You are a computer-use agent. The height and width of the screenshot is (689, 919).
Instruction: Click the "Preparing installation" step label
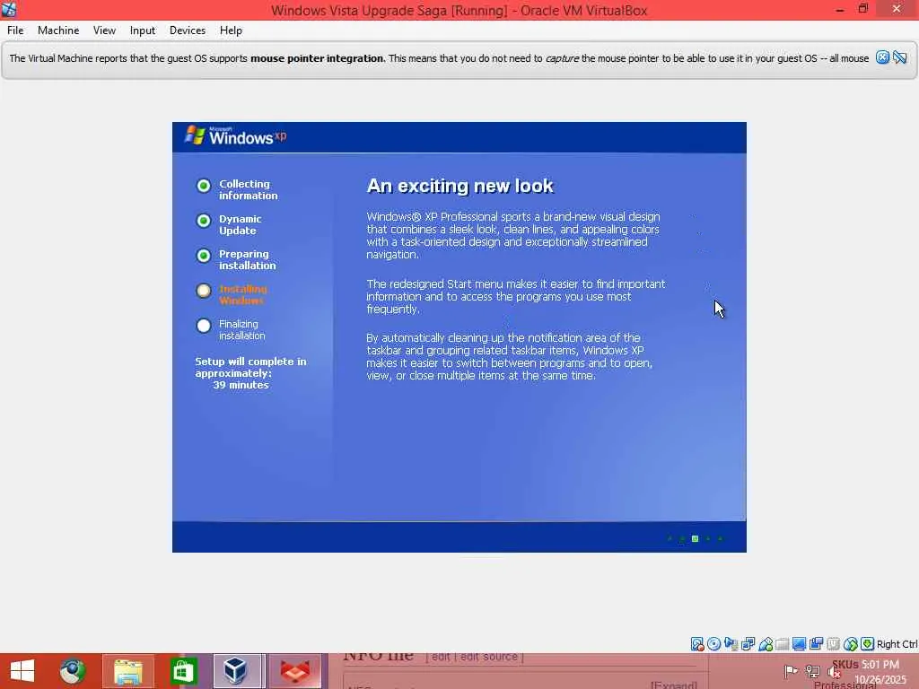click(x=248, y=259)
